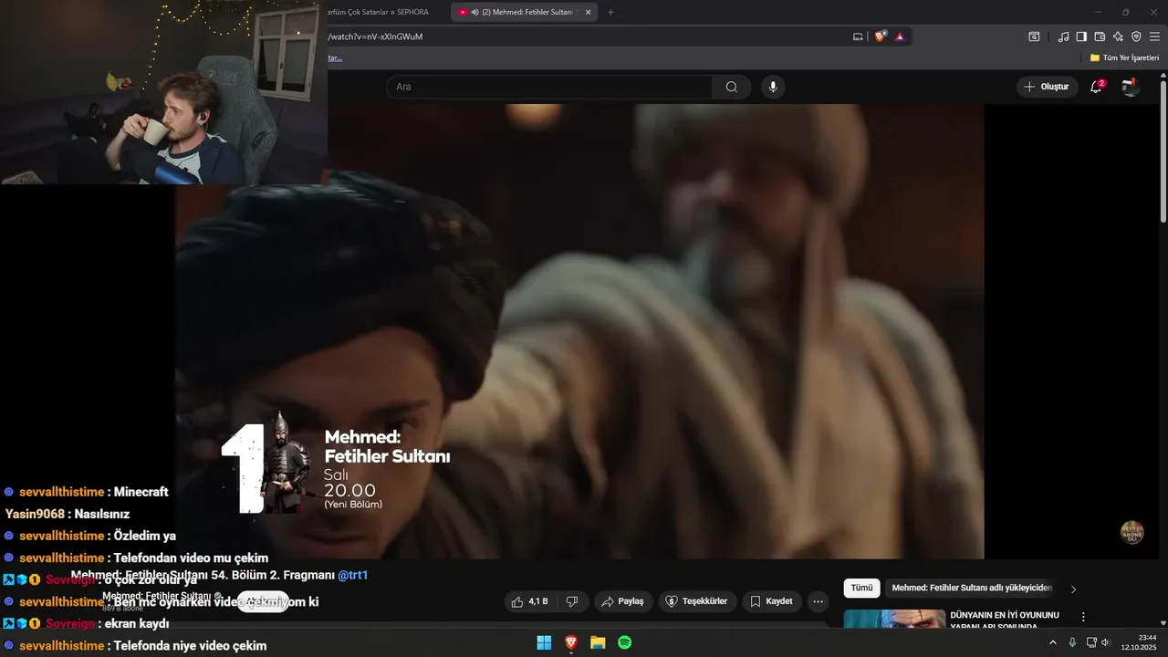Close the Mehmed: Fetihler Sultanı tab
1168x657 pixels.
tap(588, 12)
